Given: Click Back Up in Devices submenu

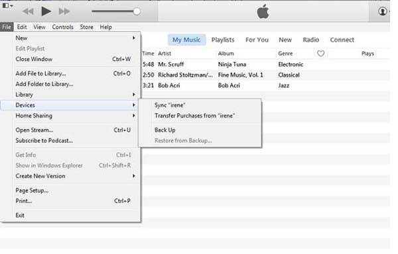Looking at the screenshot, I should click(200, 130).
